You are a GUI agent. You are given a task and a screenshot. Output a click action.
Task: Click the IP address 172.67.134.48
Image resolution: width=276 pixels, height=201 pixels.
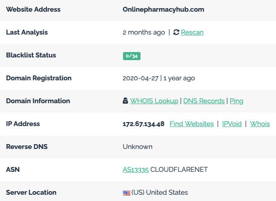(144, 124)
